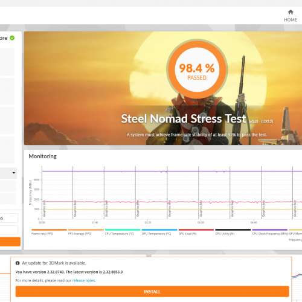Open the release notes link
This screenshot has width=302, height=302.
[x=84, y=280]
